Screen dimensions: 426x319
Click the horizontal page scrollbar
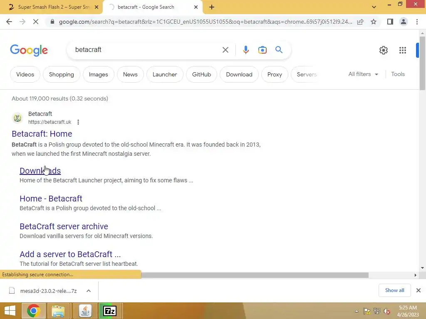pos(255,275)
